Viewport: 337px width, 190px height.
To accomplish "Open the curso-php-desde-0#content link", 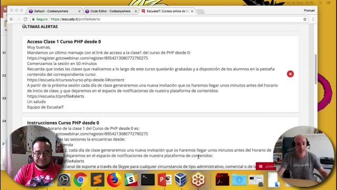I will coord(76,80).
